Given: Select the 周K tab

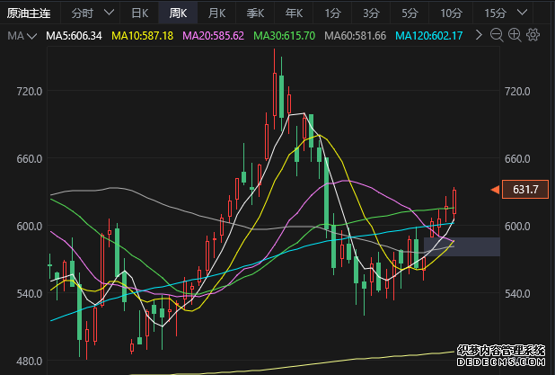Looking at the screenshot, I should click(178, 13).
